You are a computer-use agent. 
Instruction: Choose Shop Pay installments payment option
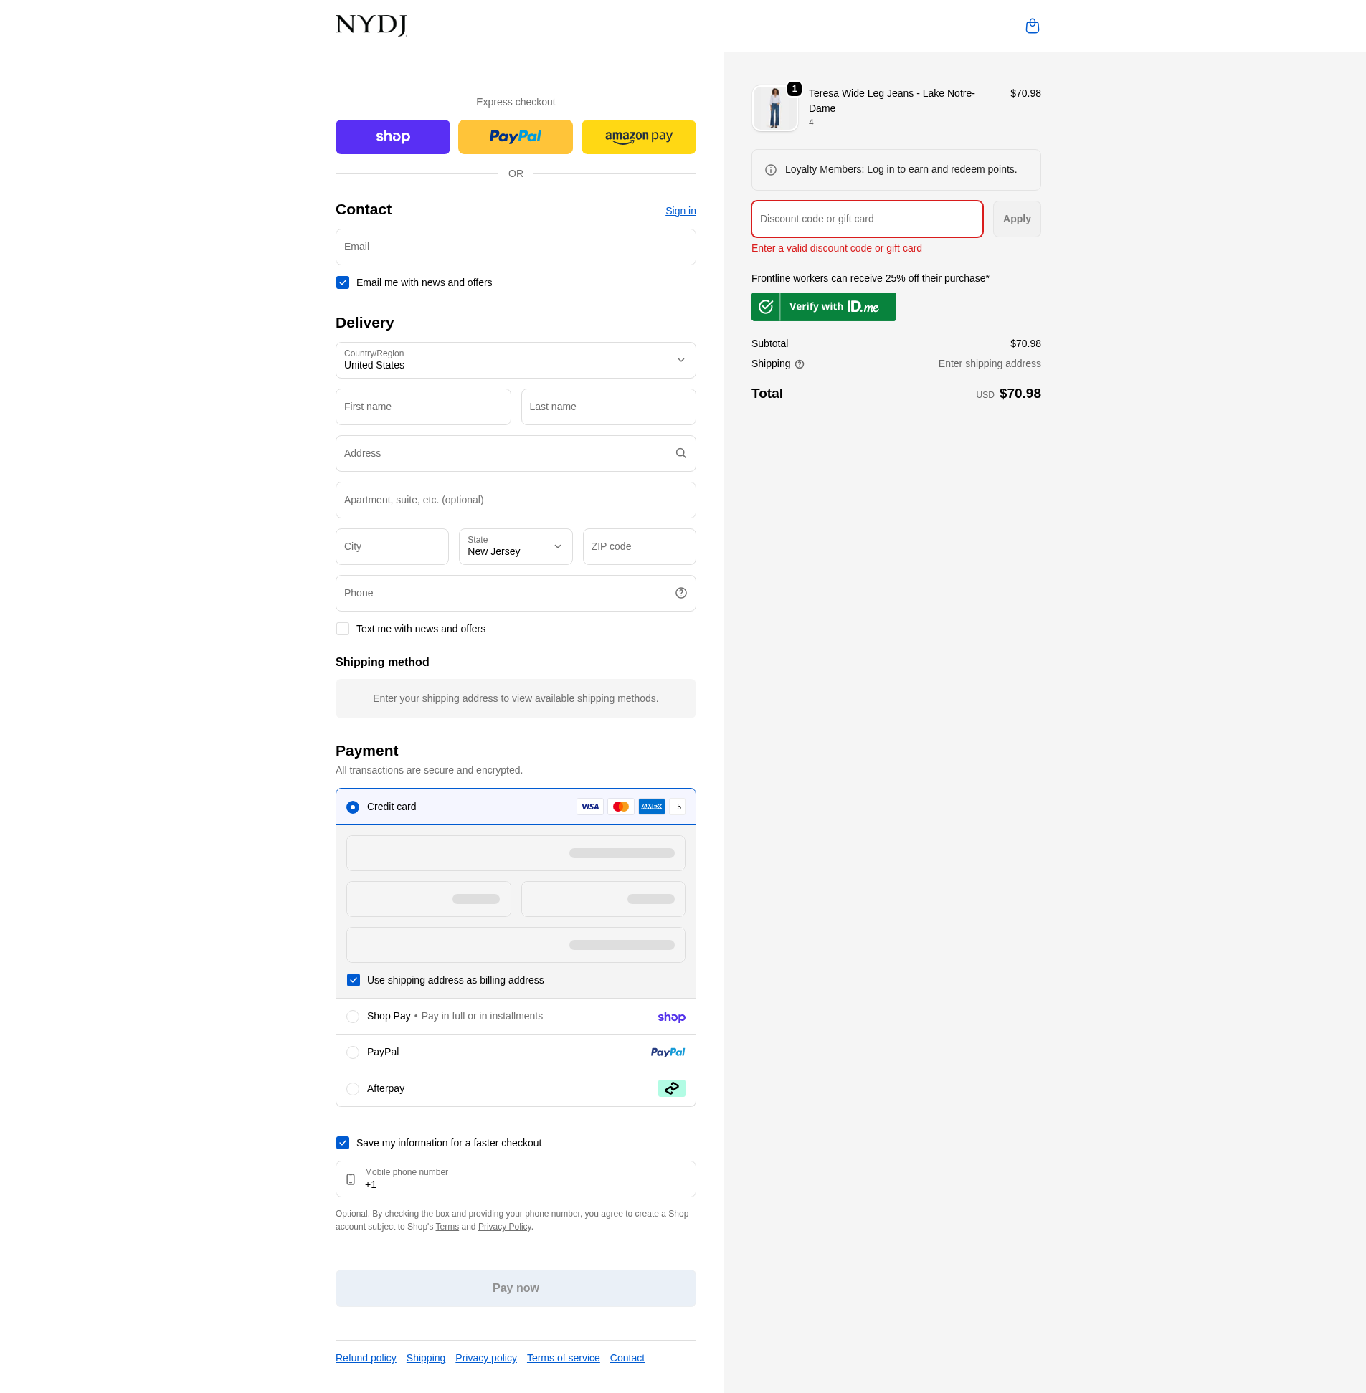[353, 1017]
